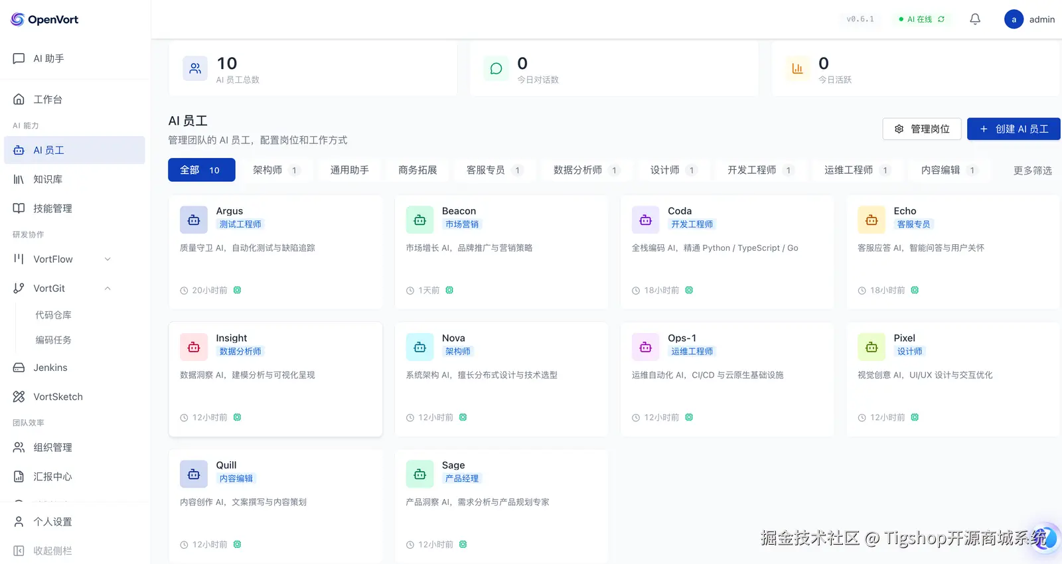Viewport: 1062px width, 564px height.
Task: Click Beacon robot avatar icon
Action: tap(419, 220)
